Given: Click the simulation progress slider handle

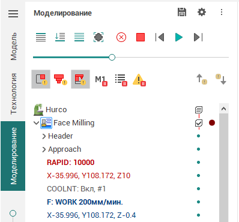Looking at the screenshot, I should pos(112,58).
